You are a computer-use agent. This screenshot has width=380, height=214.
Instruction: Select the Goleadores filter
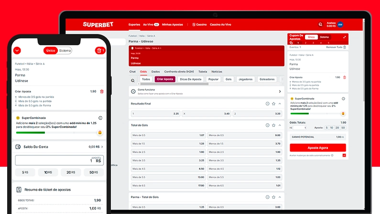267,79
